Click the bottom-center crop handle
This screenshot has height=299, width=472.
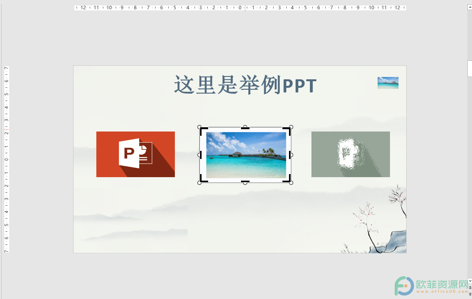coord(245,181)
